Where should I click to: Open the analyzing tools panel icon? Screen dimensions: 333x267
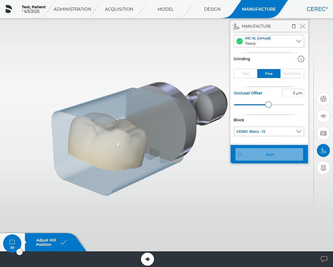point(323,133)
